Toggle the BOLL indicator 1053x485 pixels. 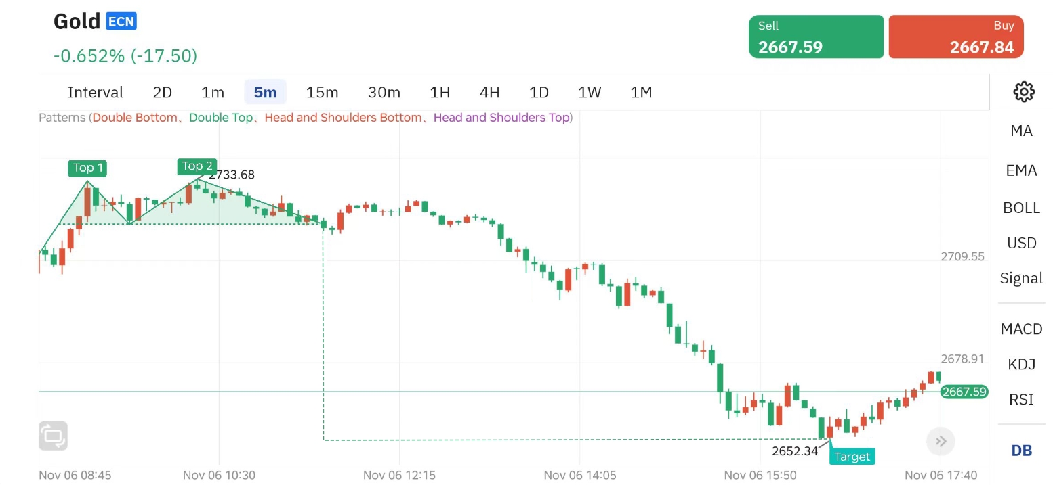(1021, 208)
